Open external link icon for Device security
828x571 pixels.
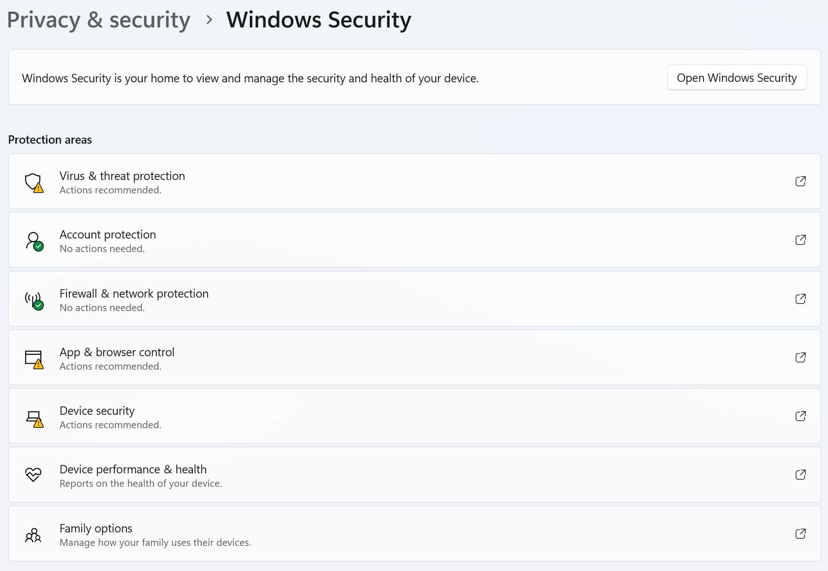(x=800, y=416)
